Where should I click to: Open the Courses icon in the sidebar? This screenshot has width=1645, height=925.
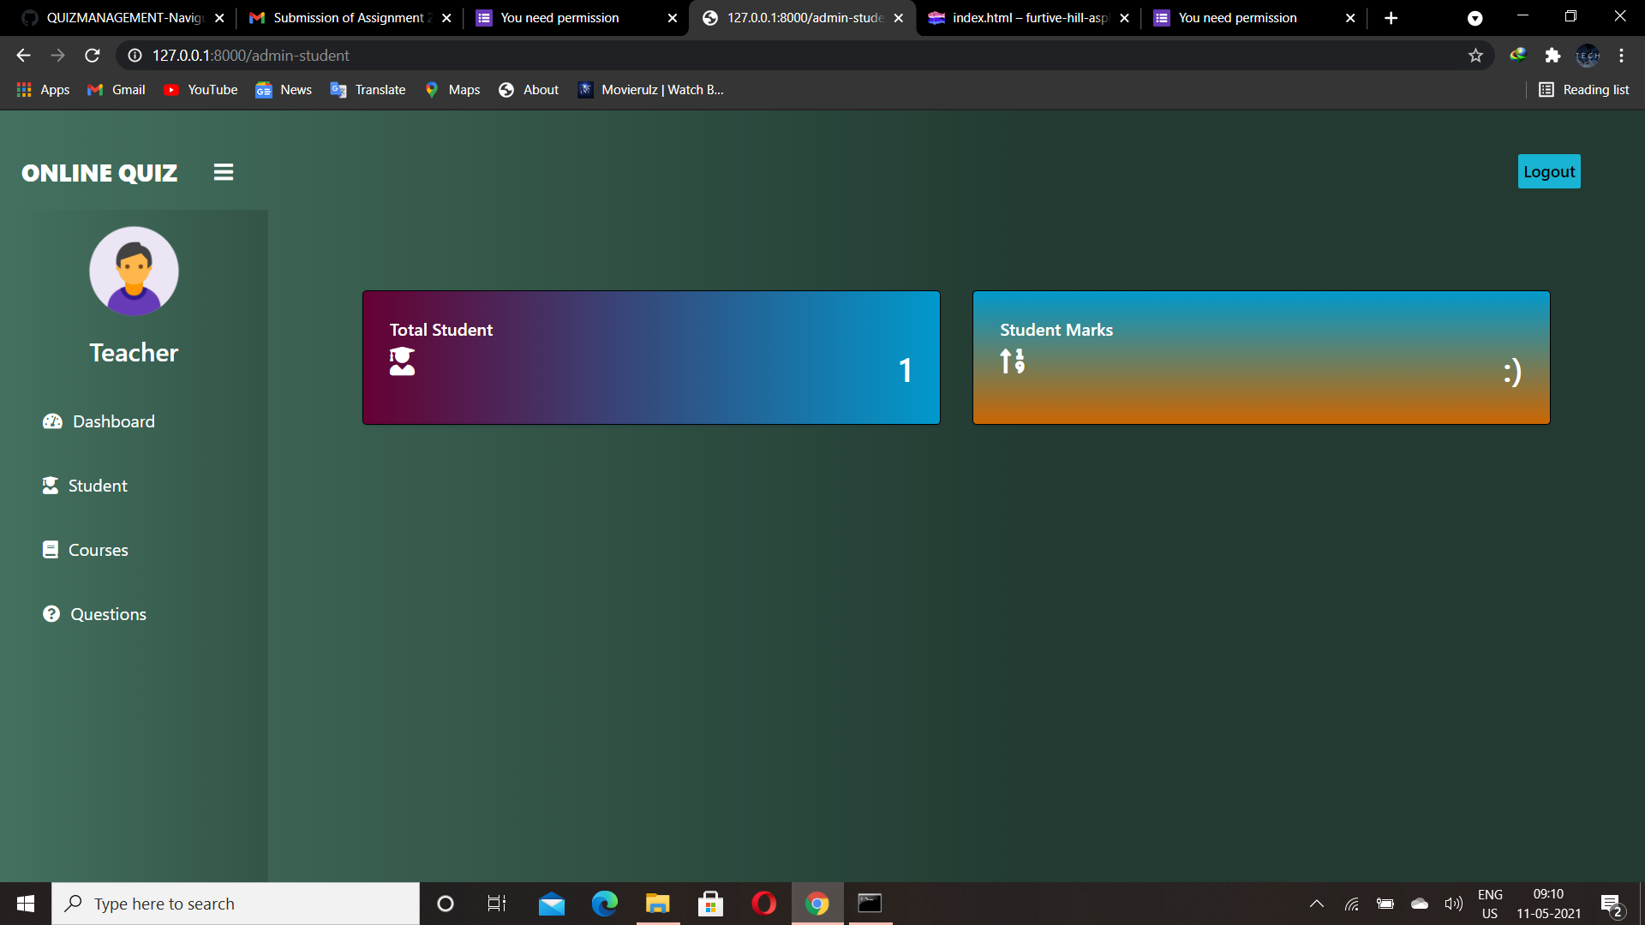(51, 550)
